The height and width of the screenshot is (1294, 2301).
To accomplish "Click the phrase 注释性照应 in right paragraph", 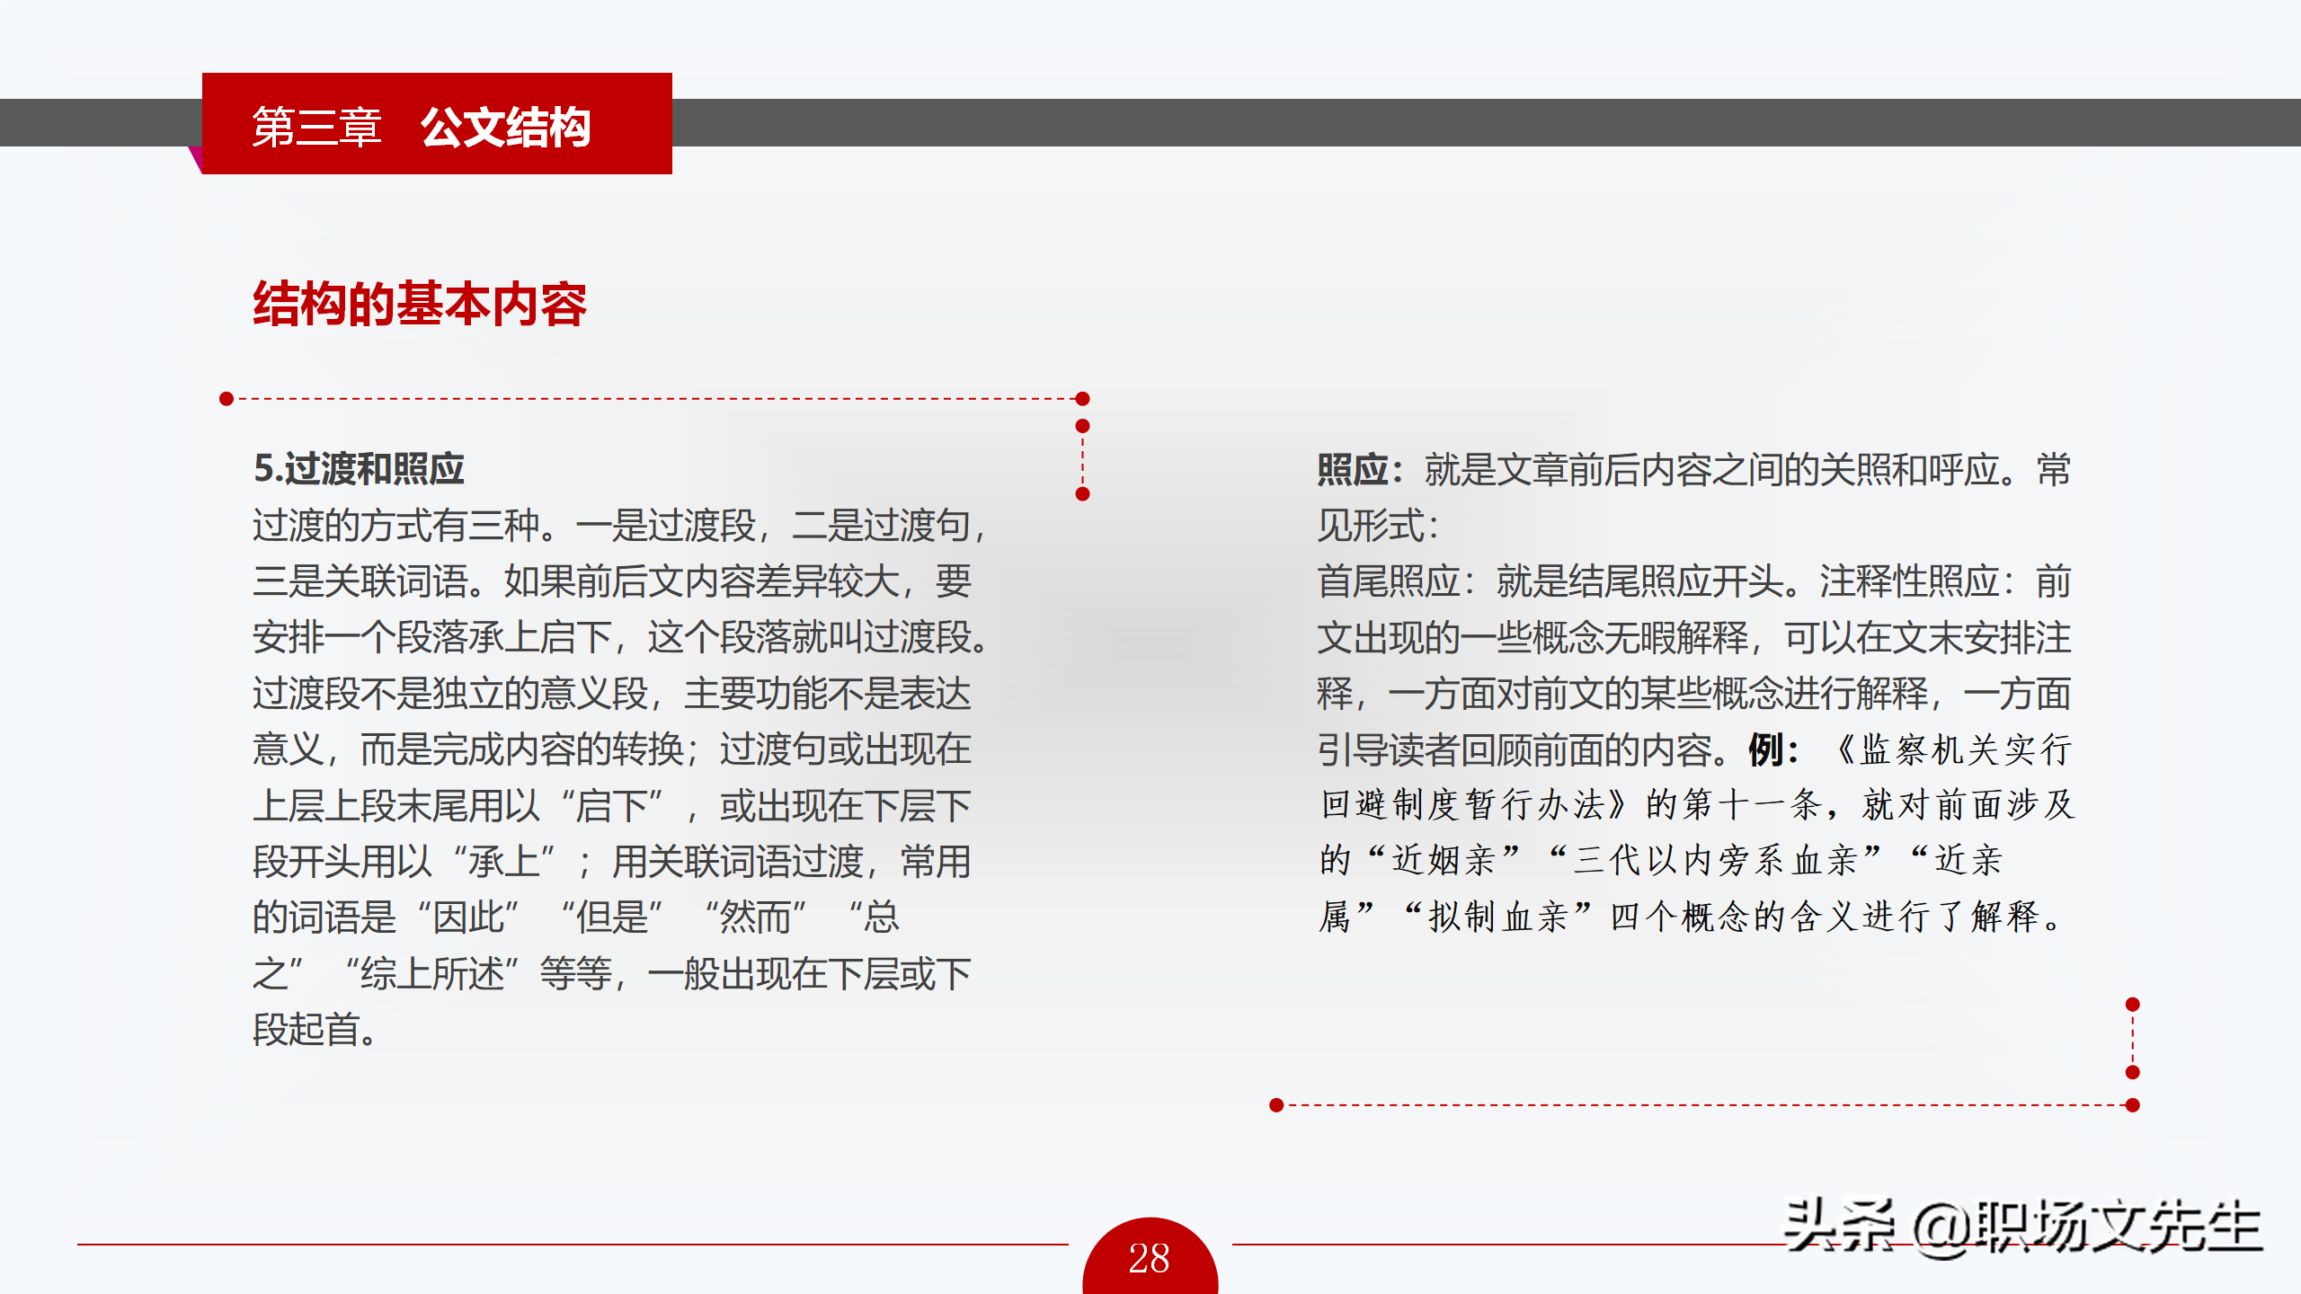I will point(1909,582).
